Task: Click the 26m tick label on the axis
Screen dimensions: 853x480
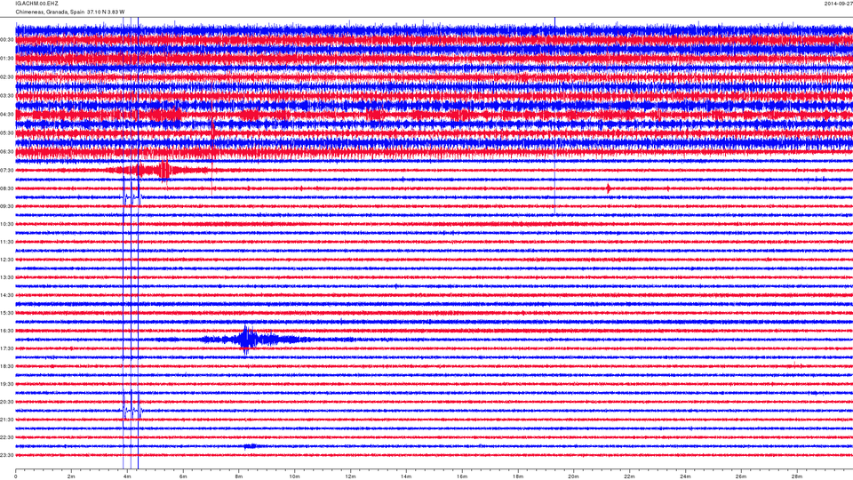Action: click(741, 476)
